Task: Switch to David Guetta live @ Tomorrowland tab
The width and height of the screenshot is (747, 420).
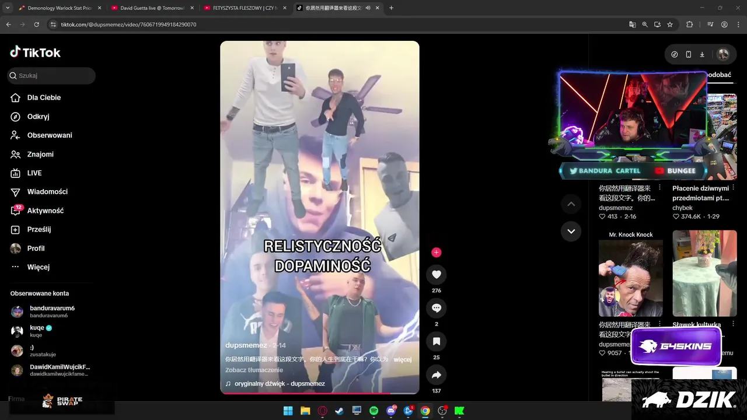Action: click(151, 8)
